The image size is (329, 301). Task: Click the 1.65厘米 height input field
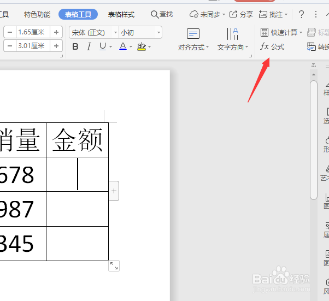(x=33, y=32)
